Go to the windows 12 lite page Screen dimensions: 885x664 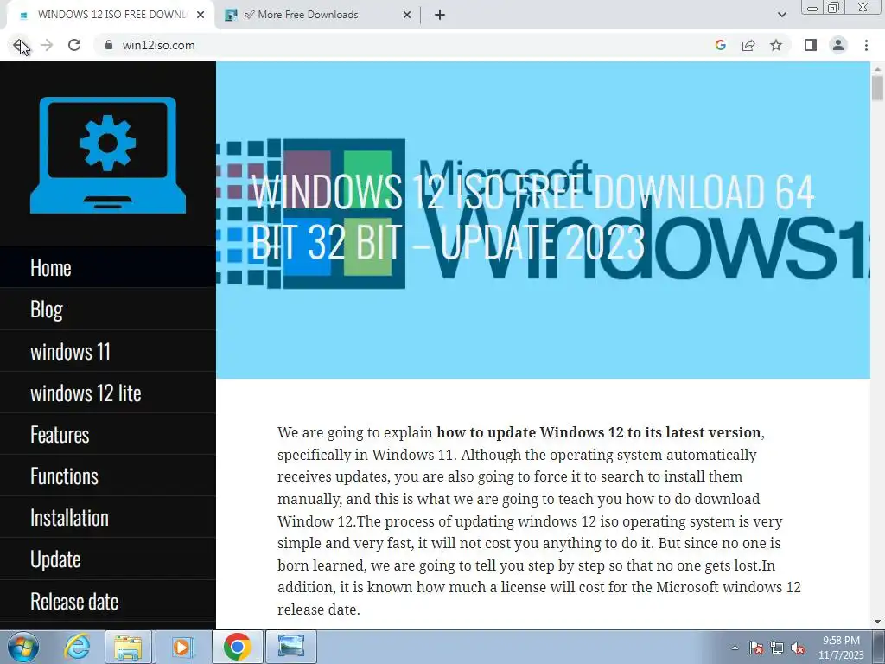coord(108,393)
